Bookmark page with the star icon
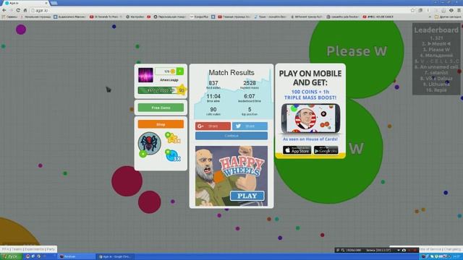This screenshot has height=260, width=463. (x=413, y=10)
